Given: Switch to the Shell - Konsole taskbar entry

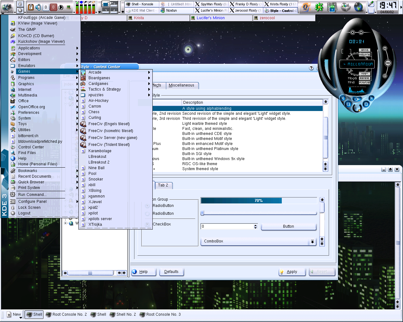Looking at the screenshot, I should (141, 4).
